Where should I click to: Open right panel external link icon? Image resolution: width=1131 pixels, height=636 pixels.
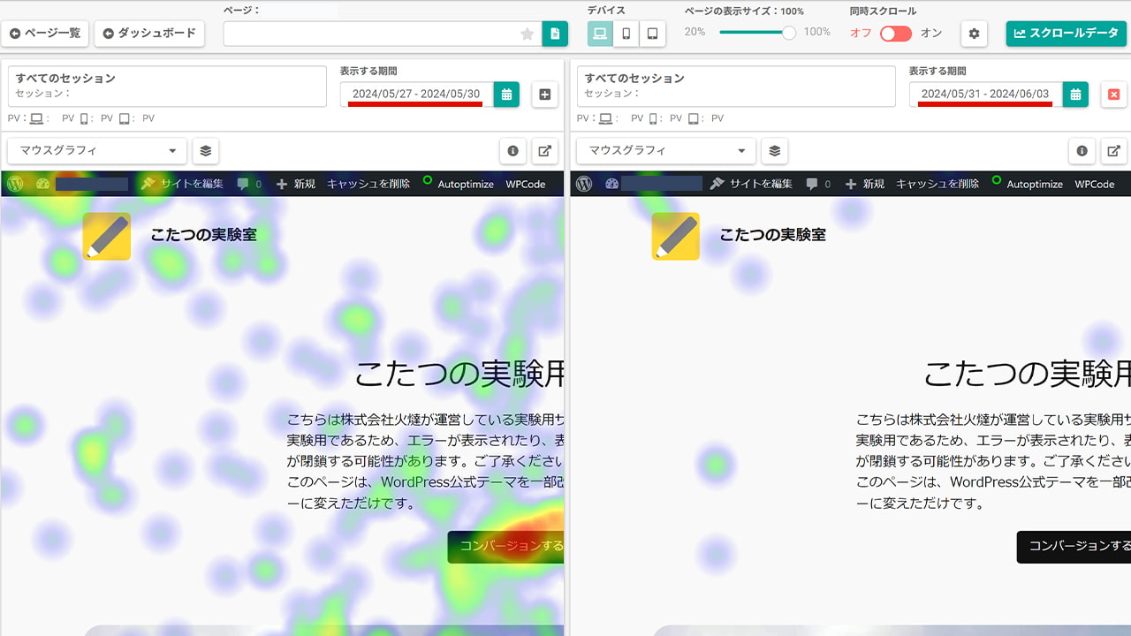click(x=1114, y=151)
